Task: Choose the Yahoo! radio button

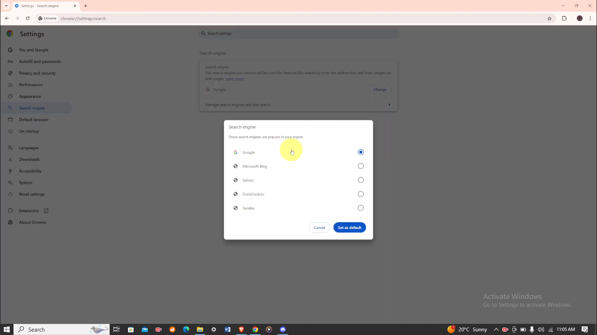Action: pos(360,180)
